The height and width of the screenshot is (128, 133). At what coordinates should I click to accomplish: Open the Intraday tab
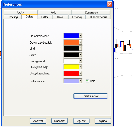(x=77, y=17)
